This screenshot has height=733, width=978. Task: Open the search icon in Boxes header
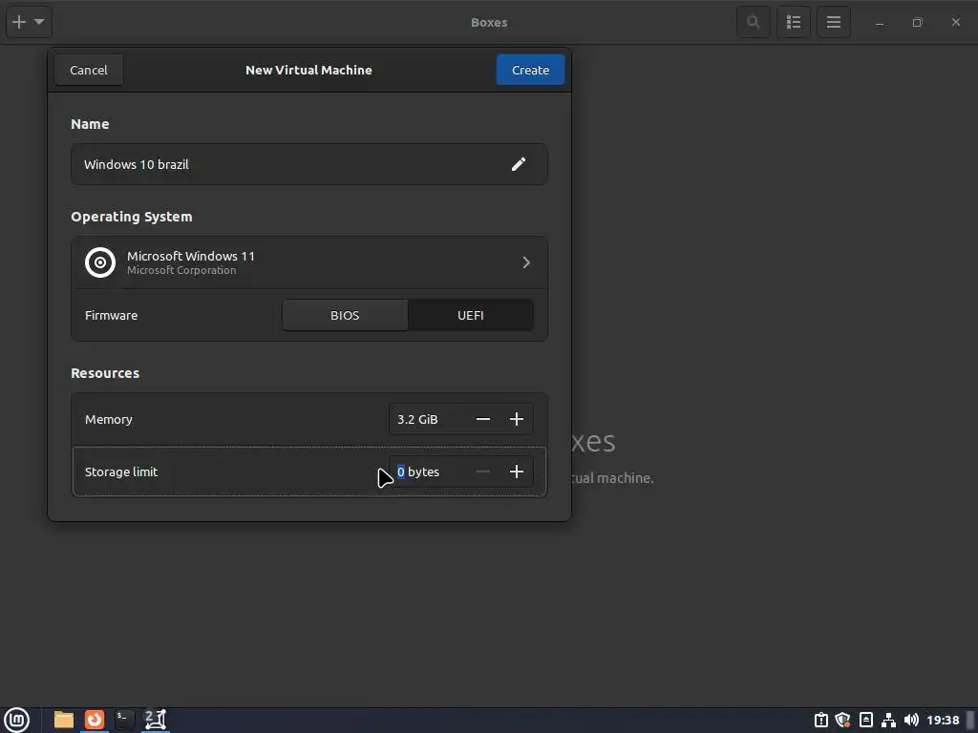point(754,23)
